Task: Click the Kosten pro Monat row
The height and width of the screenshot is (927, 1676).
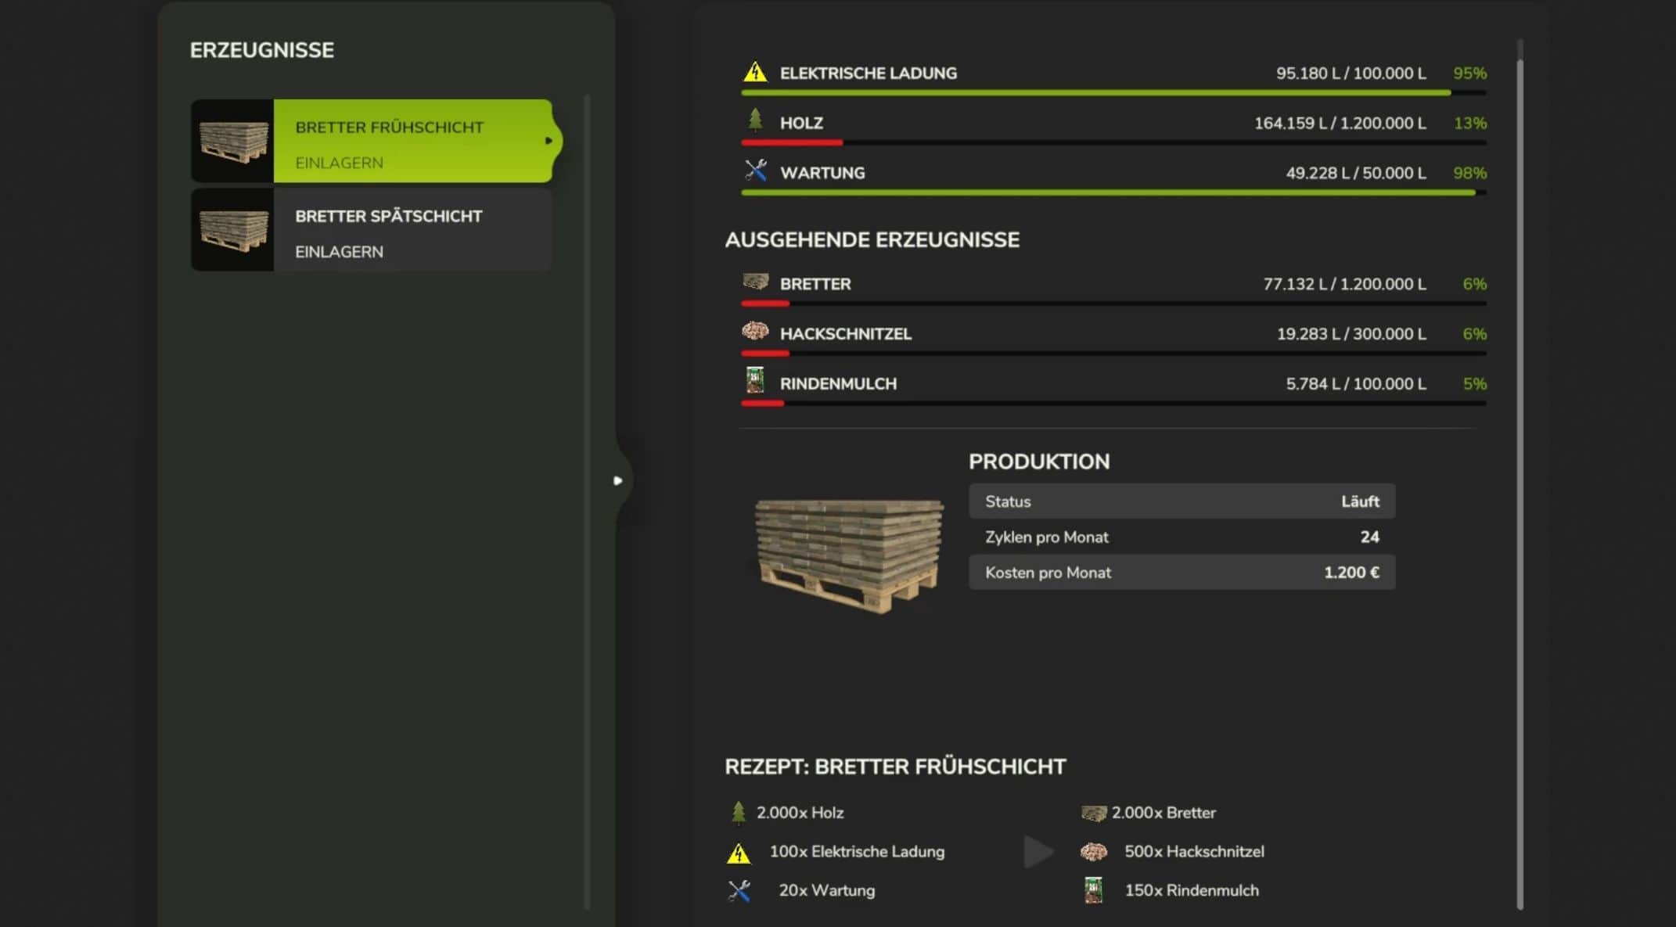Action: [1181, 573]
